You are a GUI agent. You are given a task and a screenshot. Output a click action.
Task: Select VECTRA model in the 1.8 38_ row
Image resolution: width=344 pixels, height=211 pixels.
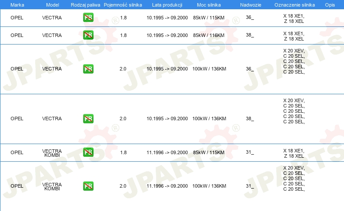click(x=52, y=35)
